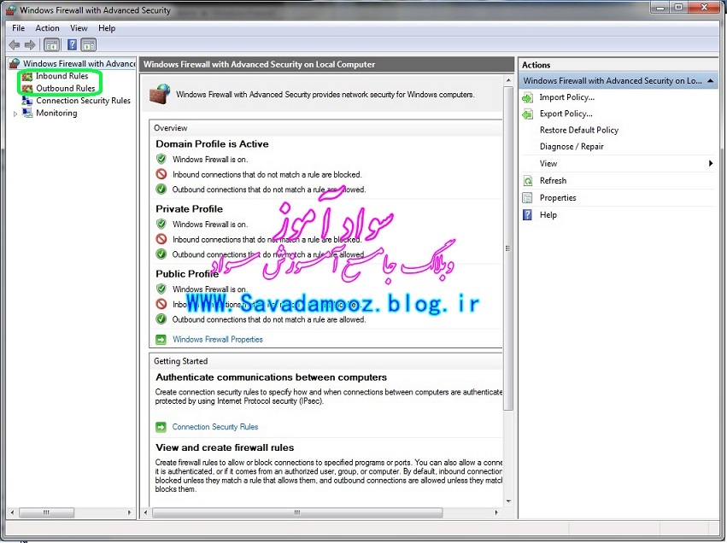Expand the Monitoring node triangle
The height and width of the screenshot is (543, 727).
15,114
